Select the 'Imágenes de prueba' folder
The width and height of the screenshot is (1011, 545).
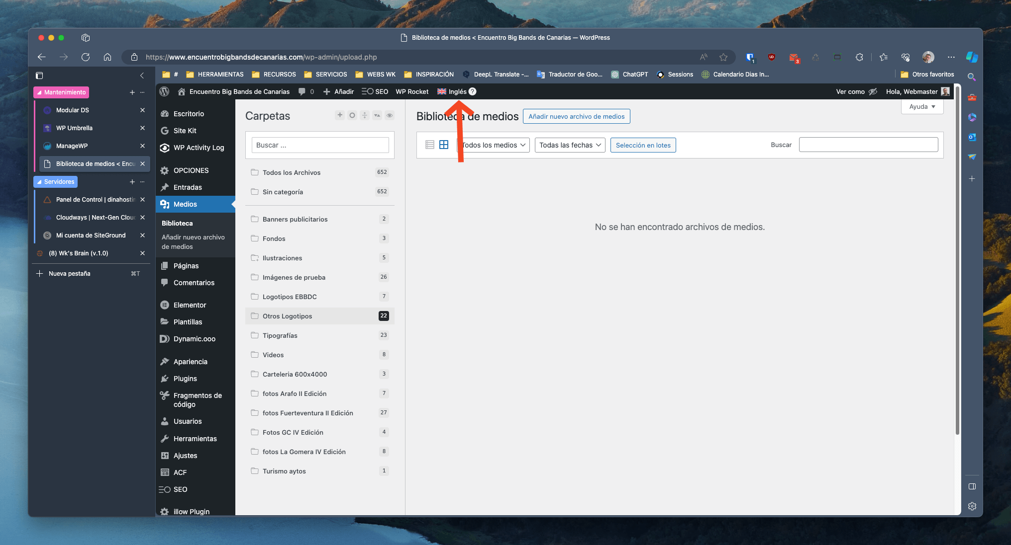[x=320, y=277]
